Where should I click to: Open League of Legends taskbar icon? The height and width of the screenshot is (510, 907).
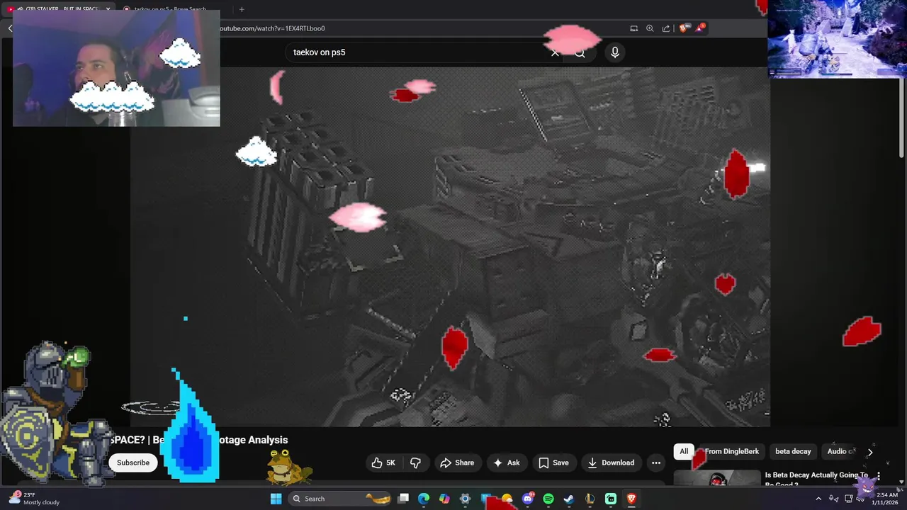[590, 499]
